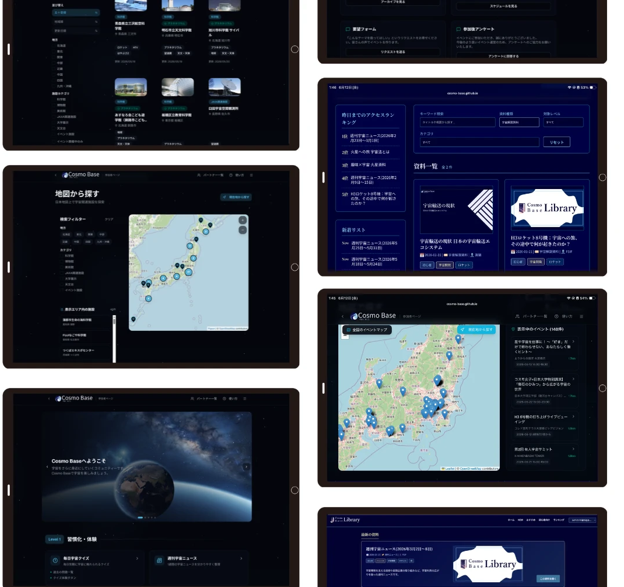The height and width of the screenshot is (587, 624).
Task: Open パートナー一覧 on the event map screen
Action: coord(531,317)
